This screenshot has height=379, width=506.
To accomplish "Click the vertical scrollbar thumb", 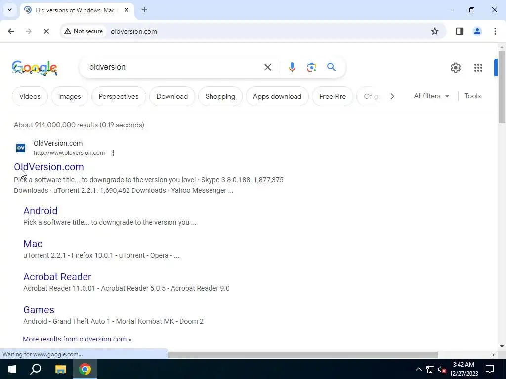I will (502, 87).
